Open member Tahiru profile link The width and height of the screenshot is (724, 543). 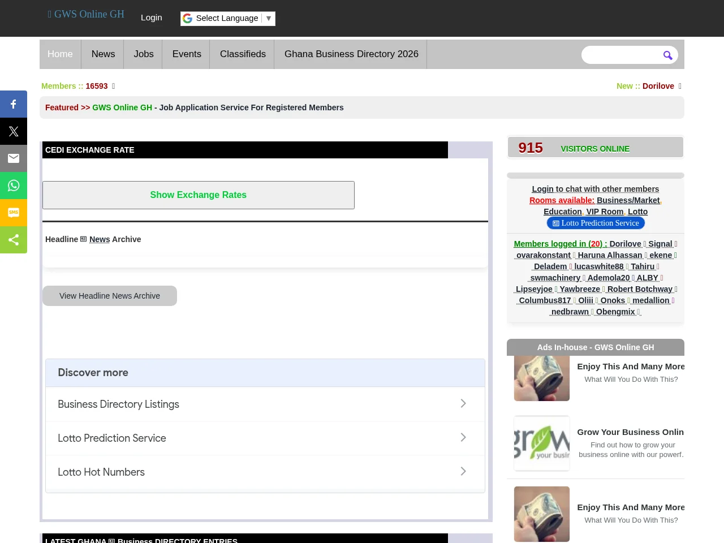[643, 266]
